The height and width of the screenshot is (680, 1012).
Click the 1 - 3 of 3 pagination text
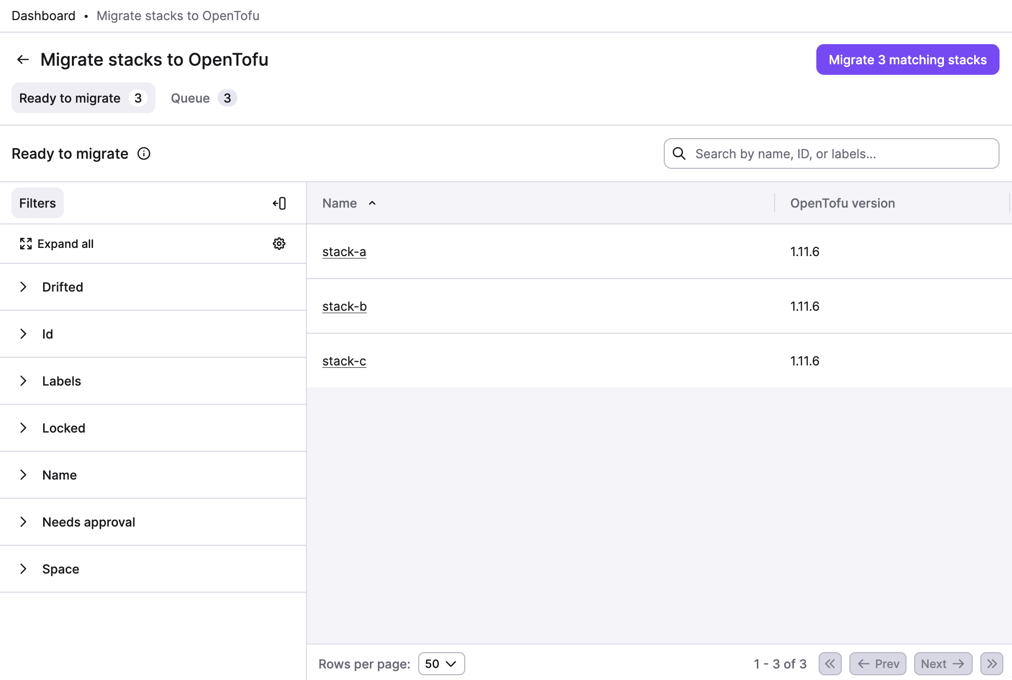[x=780, y=664]
